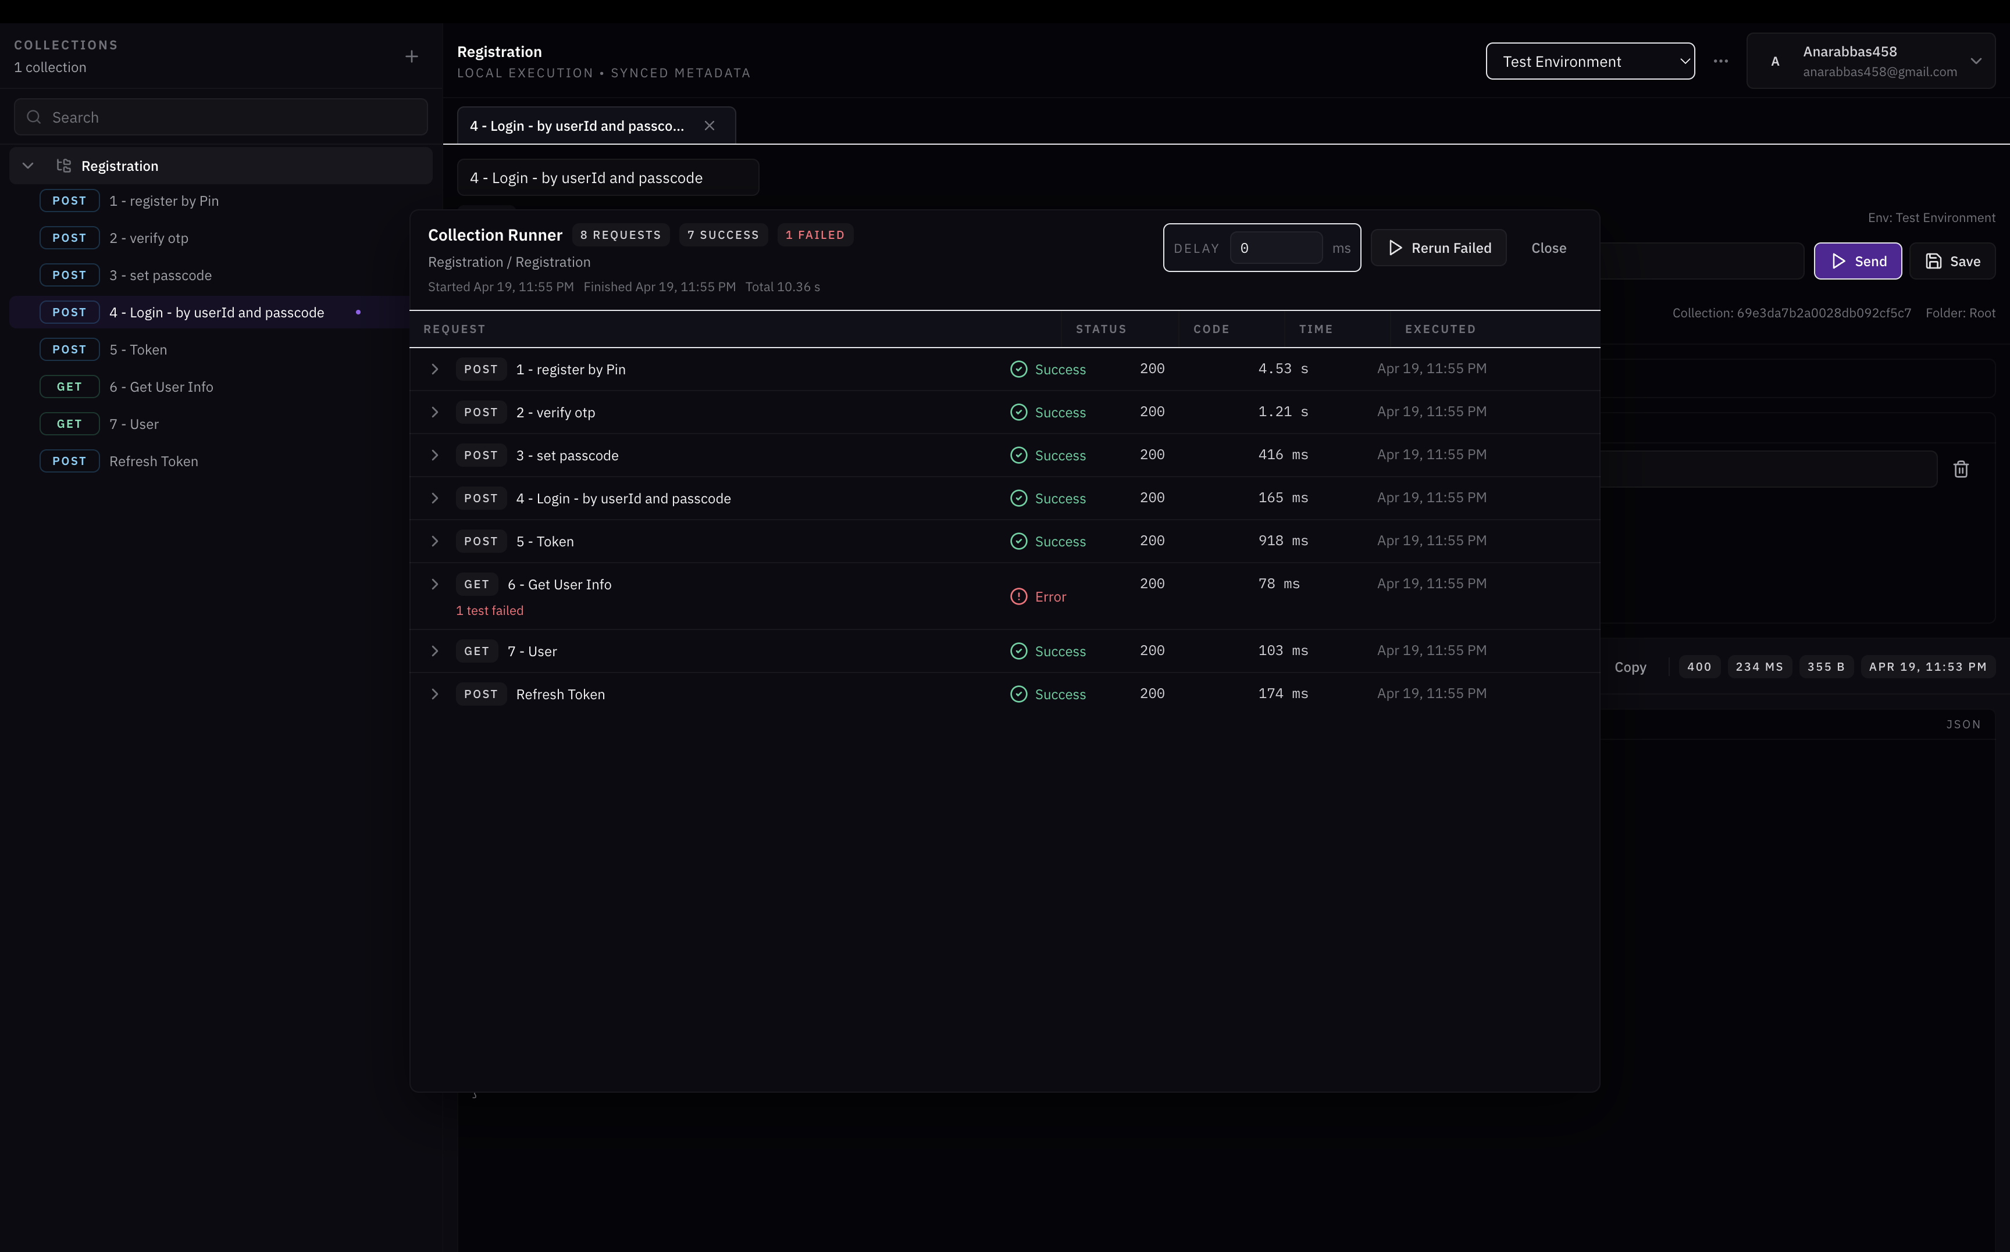Expand the '6 - Get User Info' result row
2010x1252 pixels.
point(434,585)
